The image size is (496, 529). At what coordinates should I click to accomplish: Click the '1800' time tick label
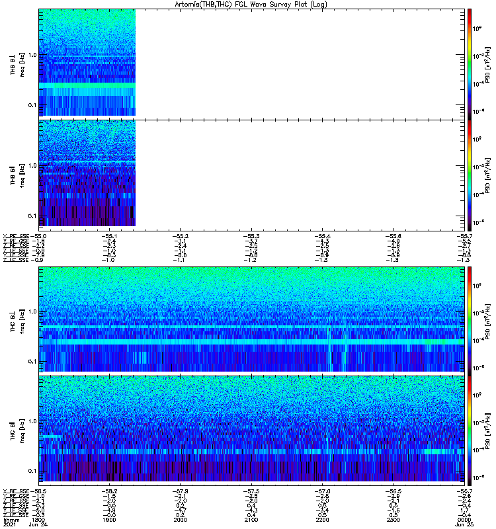click(x=38, y=520)
